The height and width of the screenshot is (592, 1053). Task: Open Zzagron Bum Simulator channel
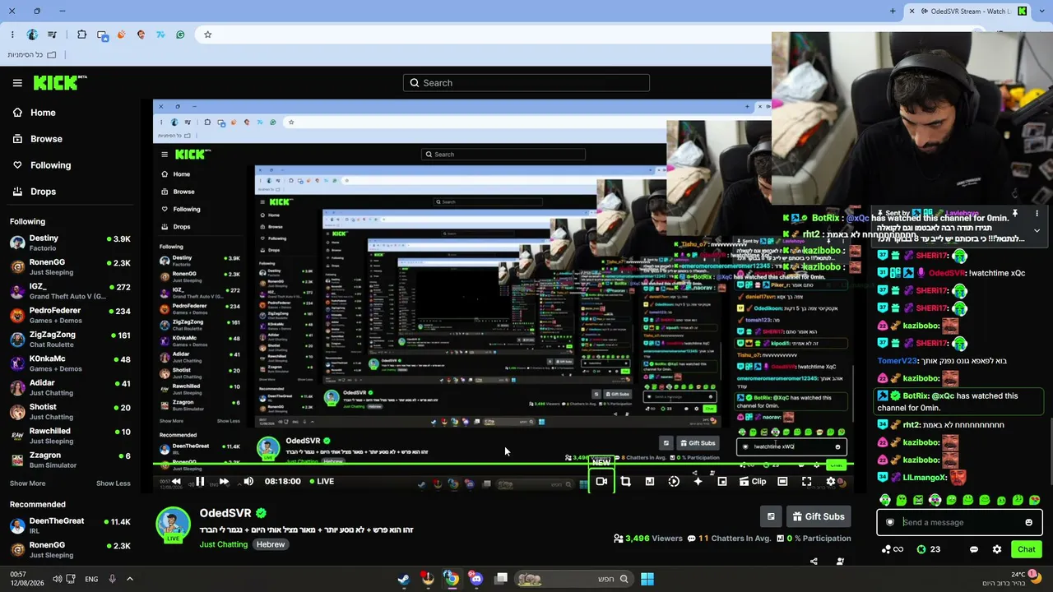pyautogui.click(x=70, y=460)
